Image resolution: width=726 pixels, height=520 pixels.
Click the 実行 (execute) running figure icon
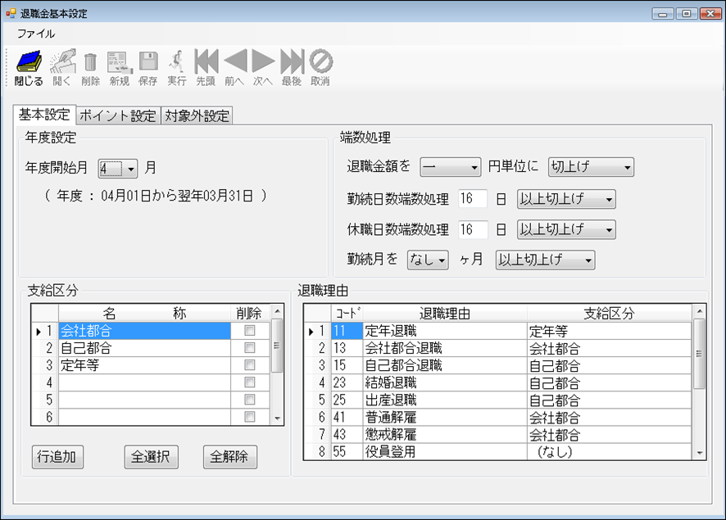[x=176, y=63]
